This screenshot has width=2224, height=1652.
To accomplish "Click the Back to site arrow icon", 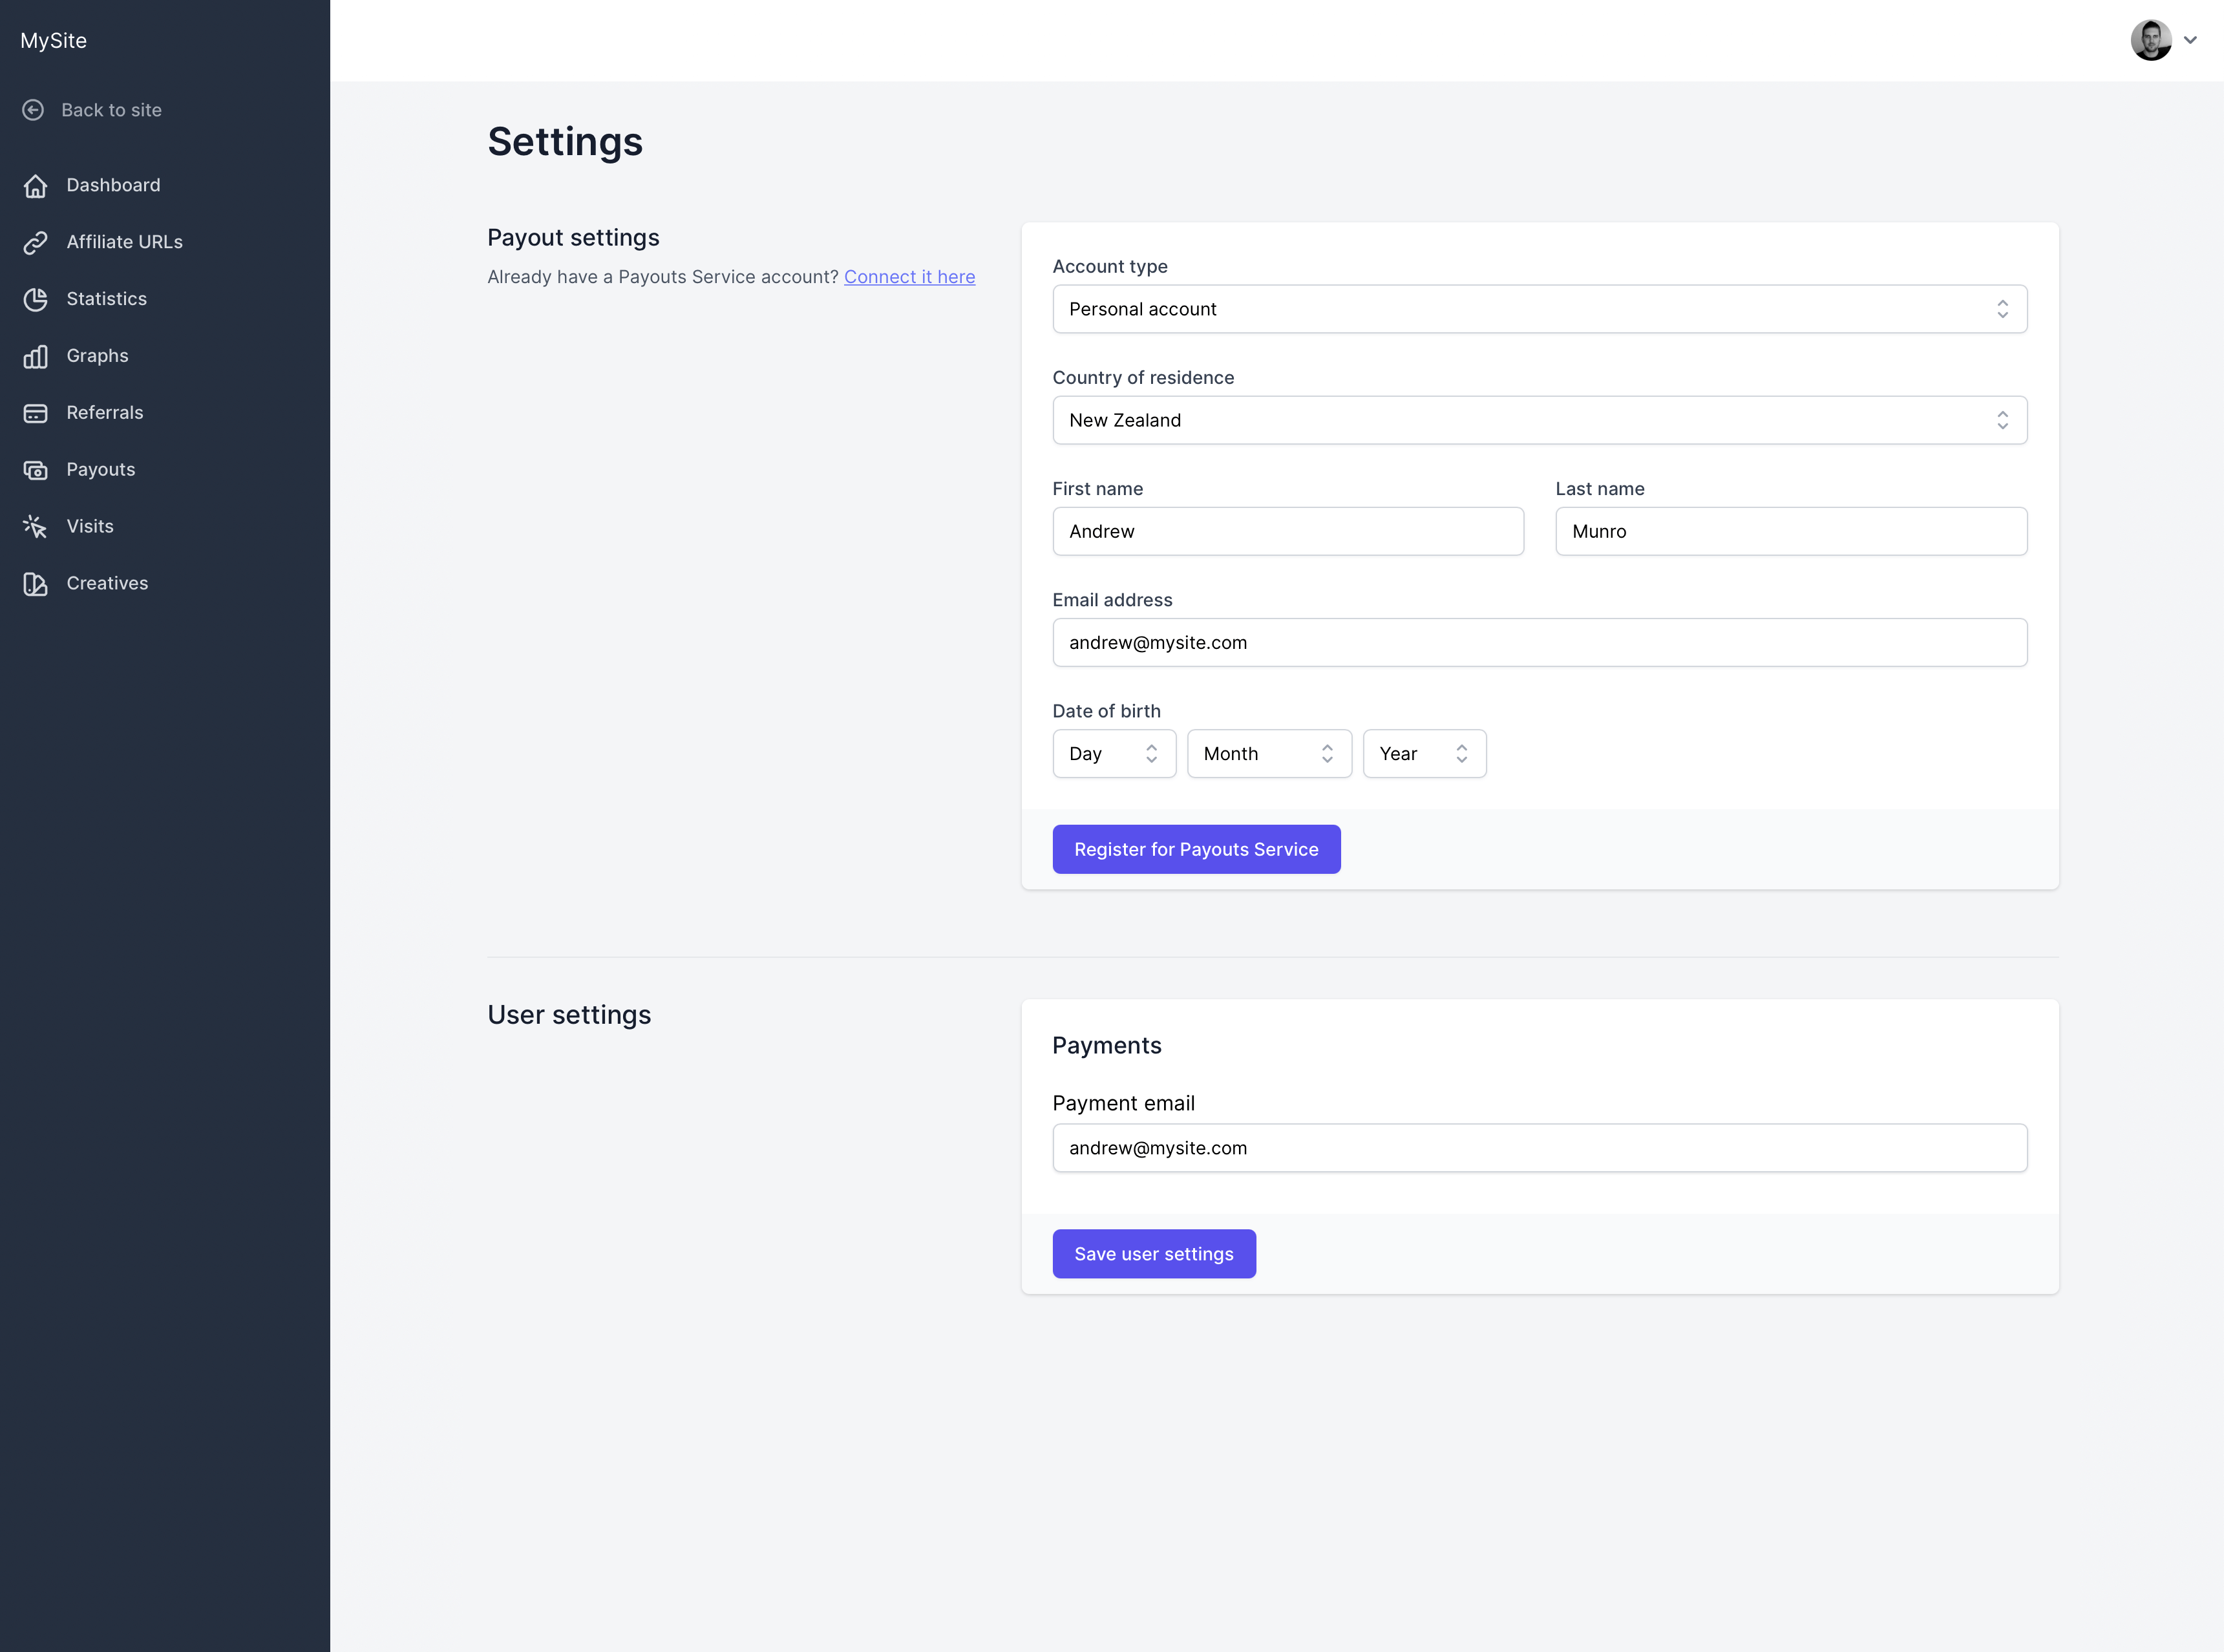I will click(x=33, y=110).
